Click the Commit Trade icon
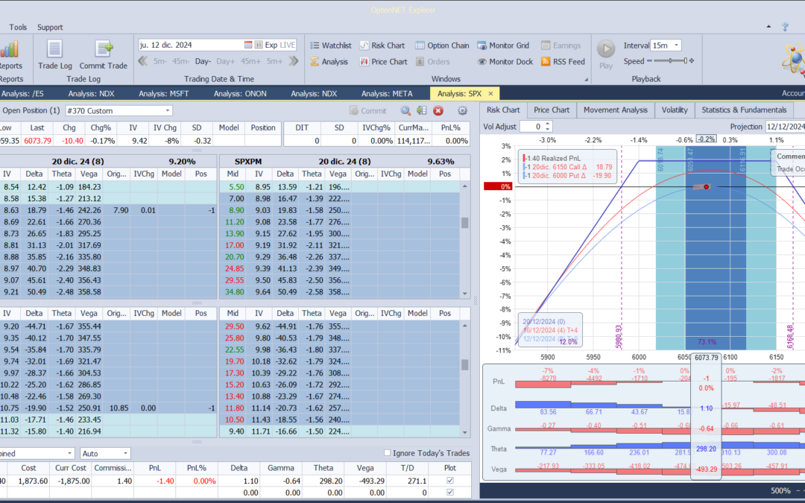The image size is (805, 503). 103,54
